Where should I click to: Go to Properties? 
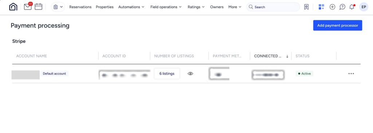pyautogui.click(x=105, y=7)
